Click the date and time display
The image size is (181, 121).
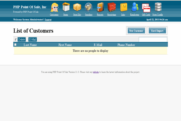point(157,20)
